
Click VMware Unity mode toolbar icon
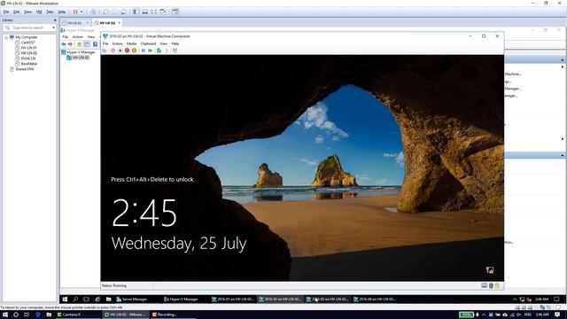(x=163, y=12)
